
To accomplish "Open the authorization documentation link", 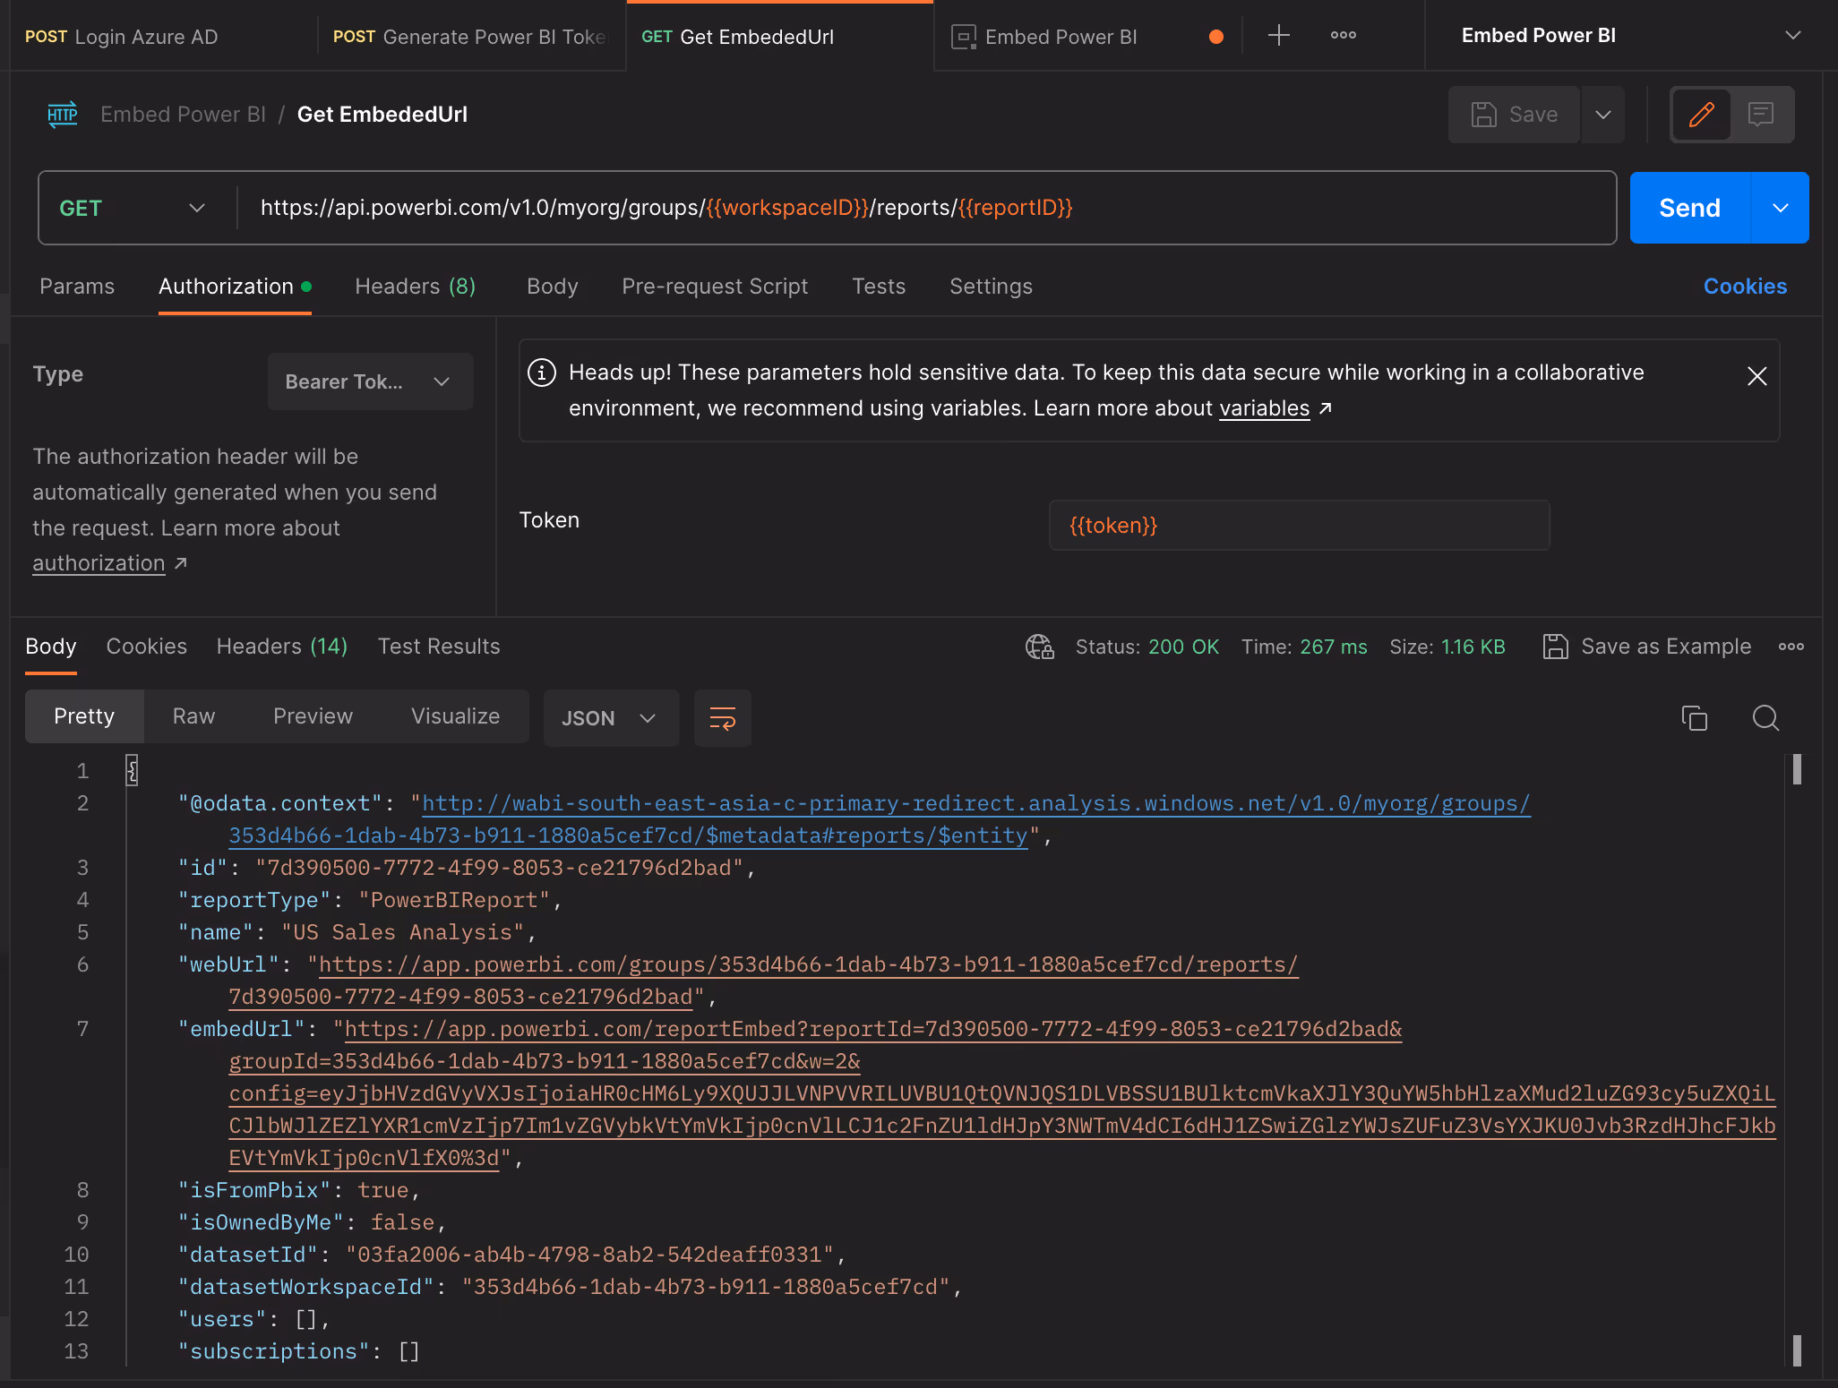I will tap(99, 563).
